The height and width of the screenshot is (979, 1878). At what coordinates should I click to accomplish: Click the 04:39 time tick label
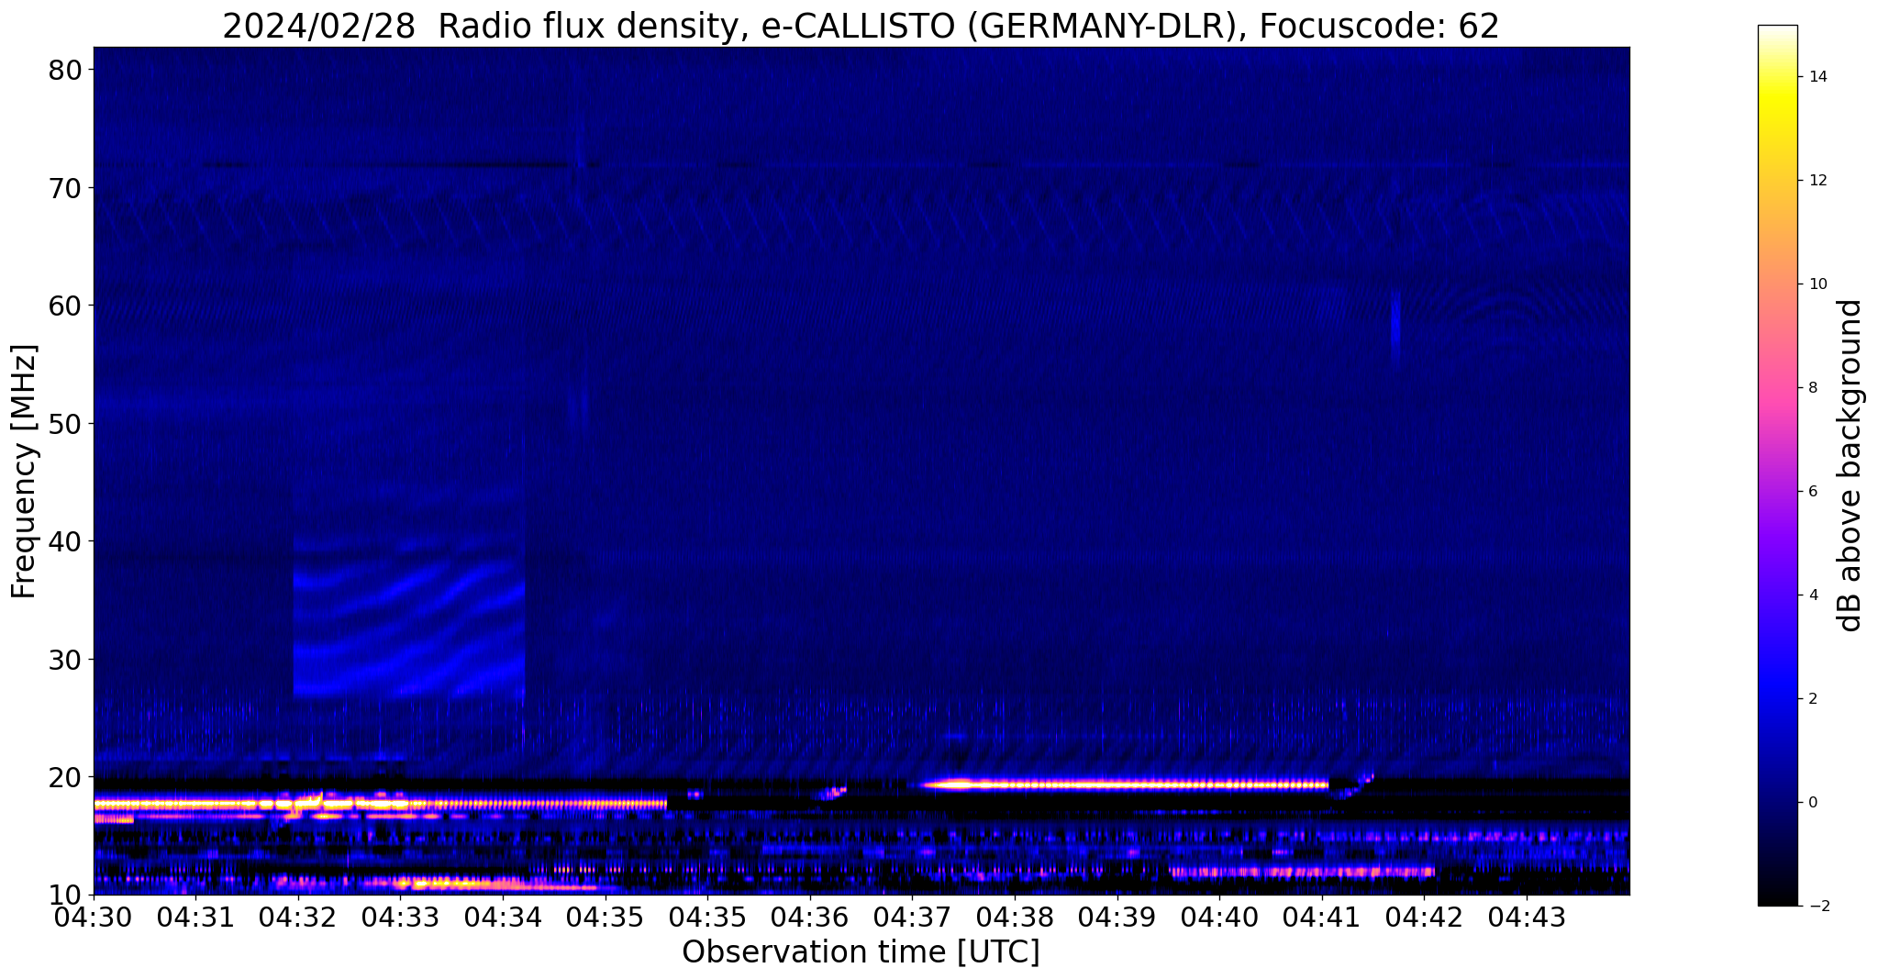[1117, 917]
